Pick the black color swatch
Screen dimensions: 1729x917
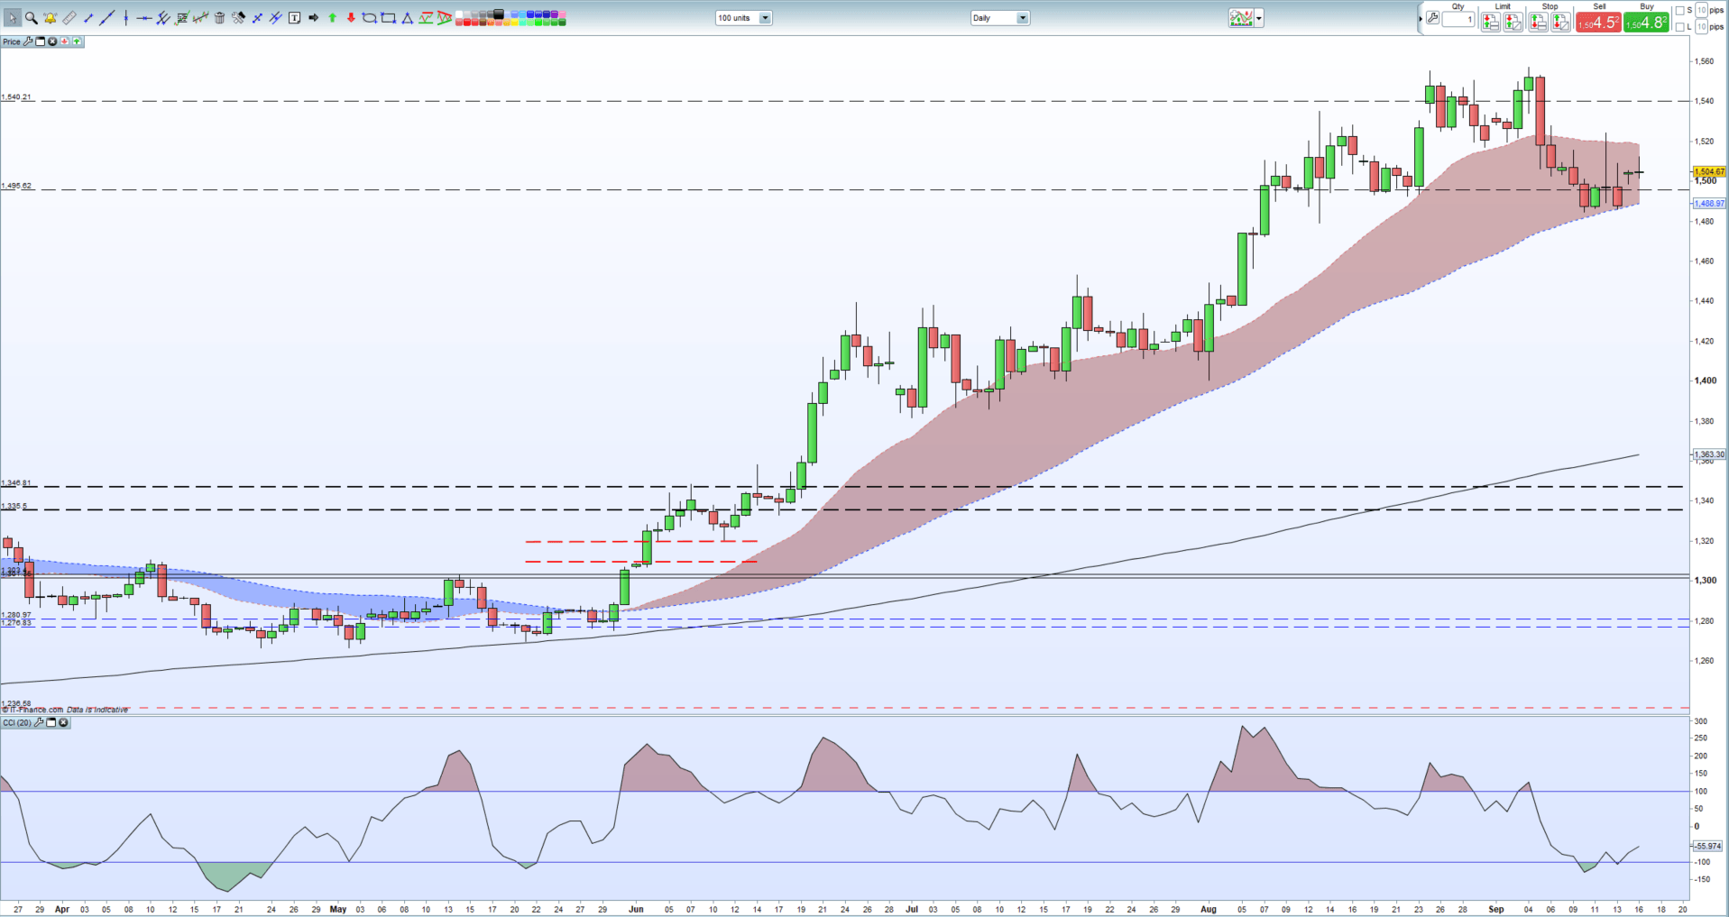pyautogui.click(x=498, y=14)
